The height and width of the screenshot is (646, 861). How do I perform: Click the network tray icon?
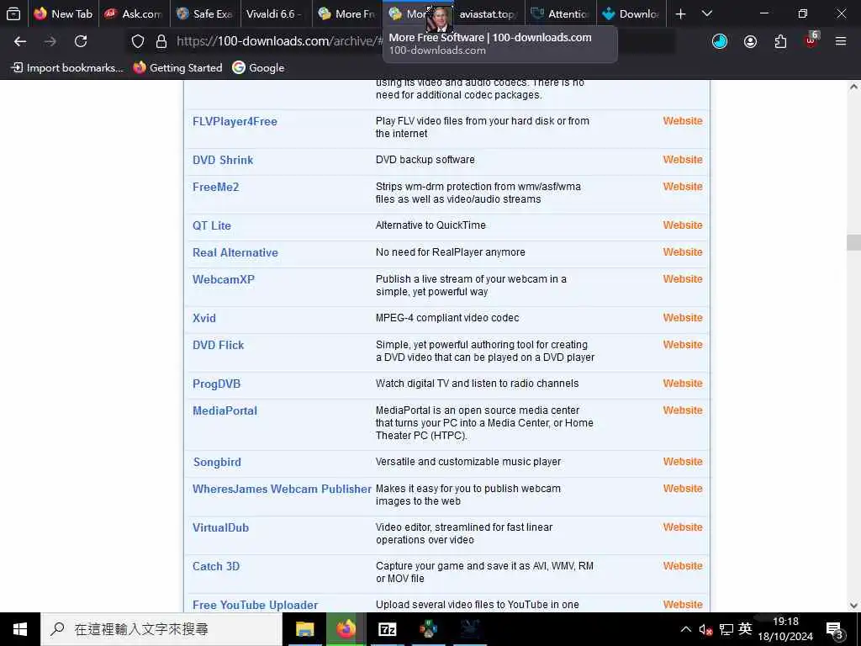point(726,629)
